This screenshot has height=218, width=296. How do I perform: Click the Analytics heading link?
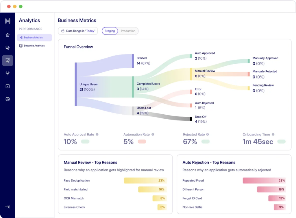click(x=29, y=20)
